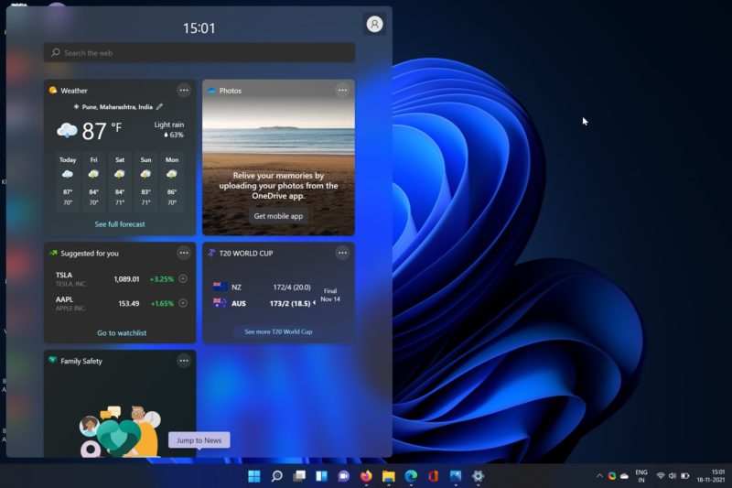Open the T20 World Cup widget options
Viewport: 732px width, 488px height.
click(342, 253)
